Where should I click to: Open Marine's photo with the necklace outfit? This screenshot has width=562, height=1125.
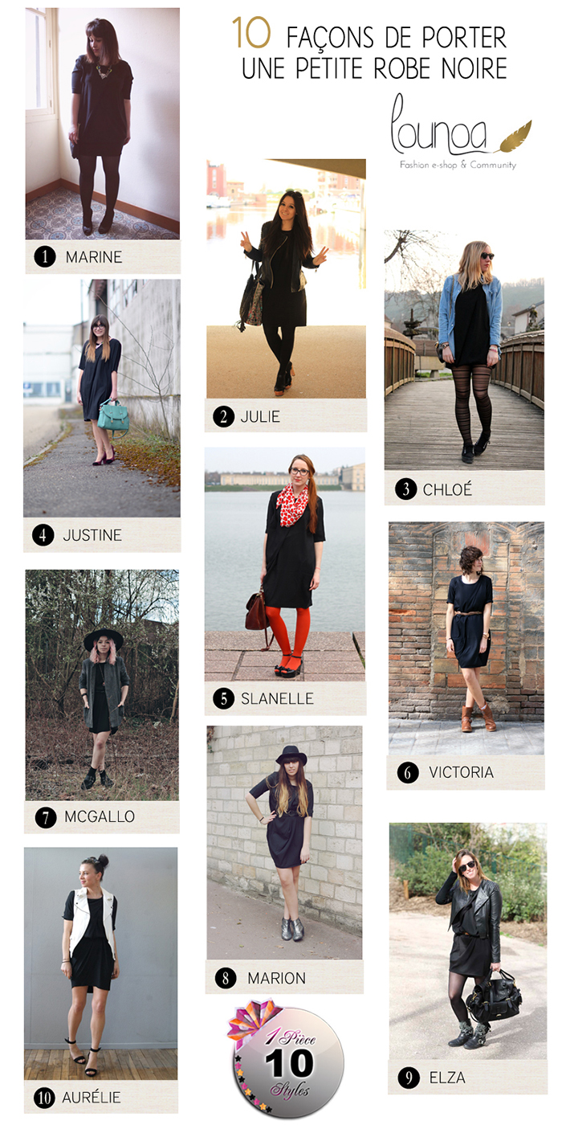tap(103, 124)
